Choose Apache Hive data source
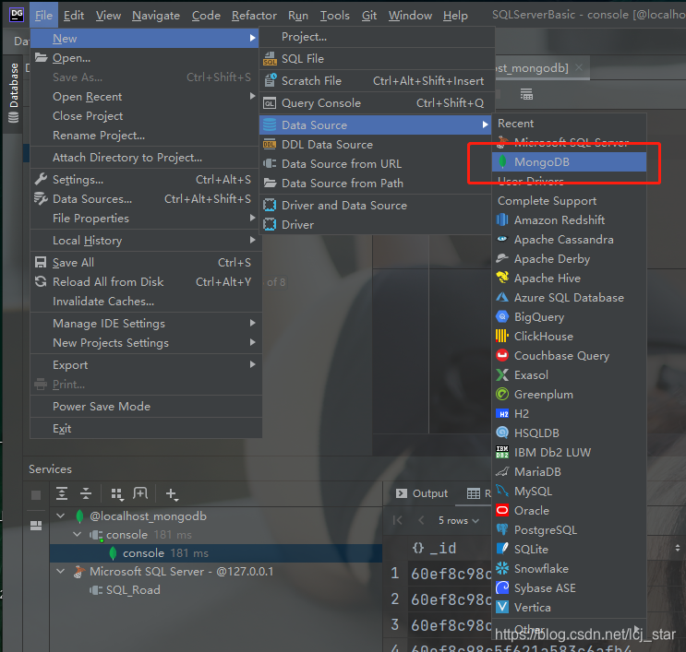This screenshot has height=652, width=686. point(569,278)
